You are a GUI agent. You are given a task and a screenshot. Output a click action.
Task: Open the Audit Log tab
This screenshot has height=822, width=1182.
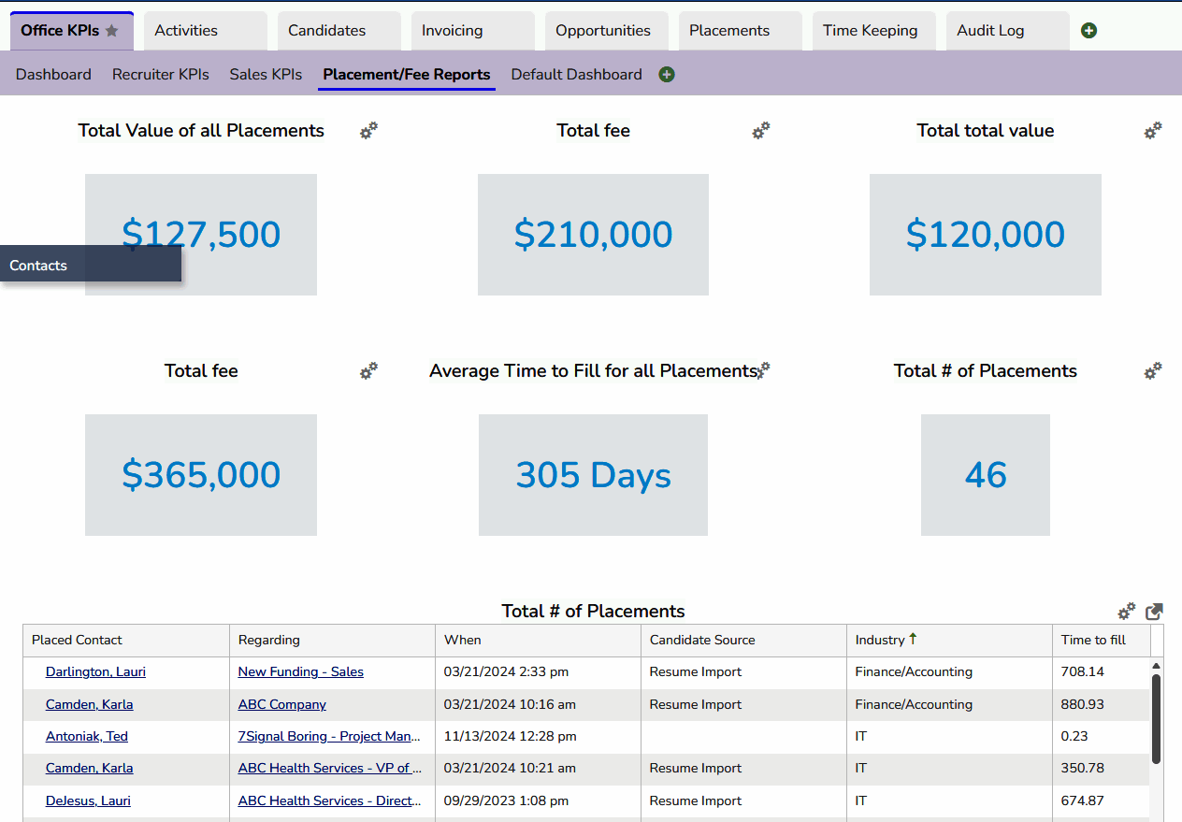pyautogui.click(x=990, y=31)
